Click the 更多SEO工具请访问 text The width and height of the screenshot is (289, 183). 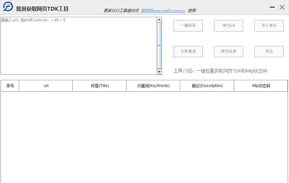click(x=121, y=11)
